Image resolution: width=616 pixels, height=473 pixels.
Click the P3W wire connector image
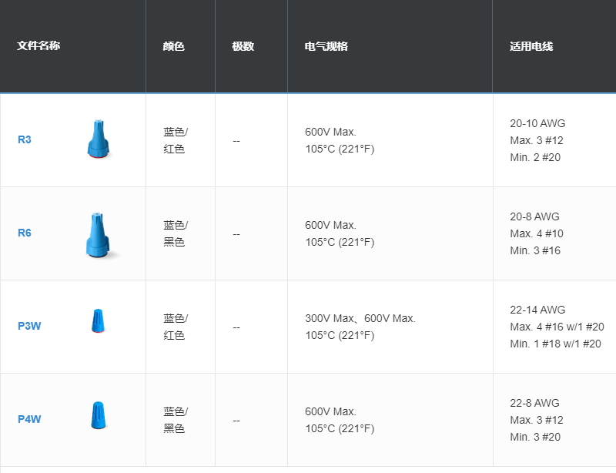(x=97, y=320)
